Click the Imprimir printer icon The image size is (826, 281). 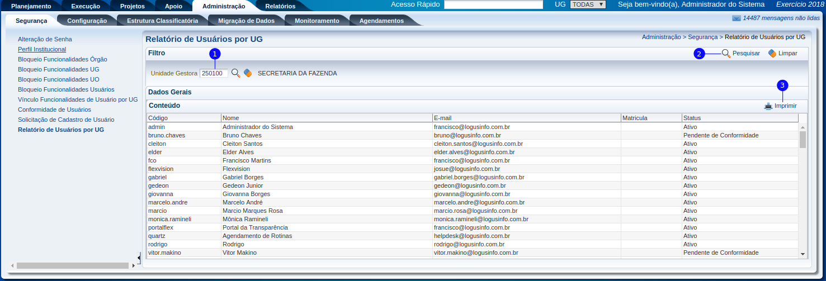768,106
